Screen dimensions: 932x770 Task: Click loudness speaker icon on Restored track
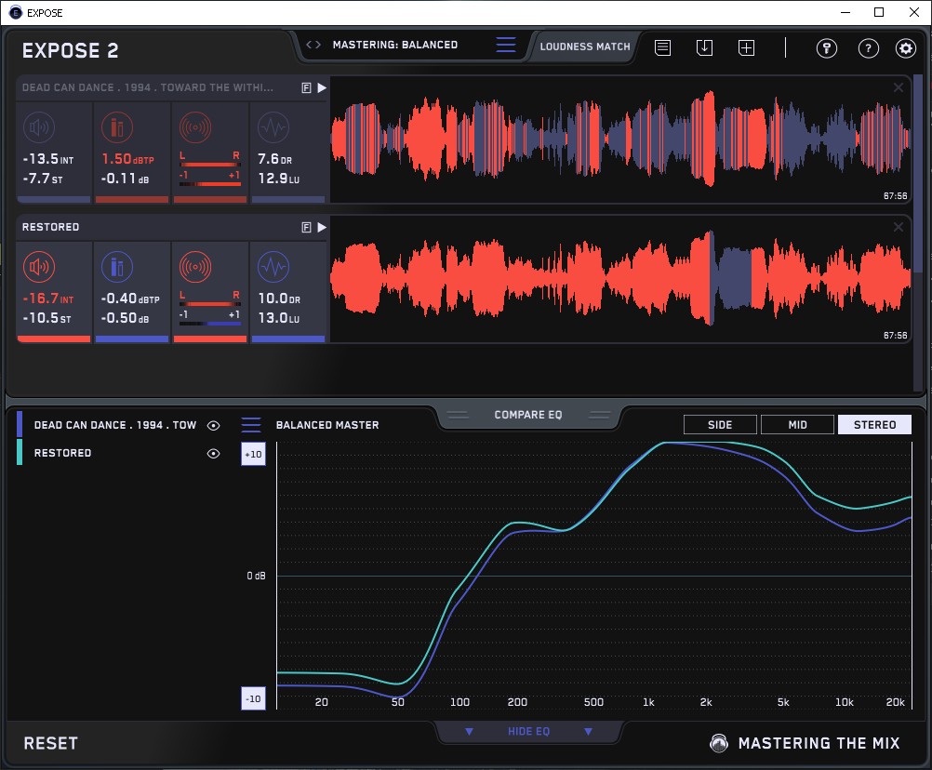39,267
